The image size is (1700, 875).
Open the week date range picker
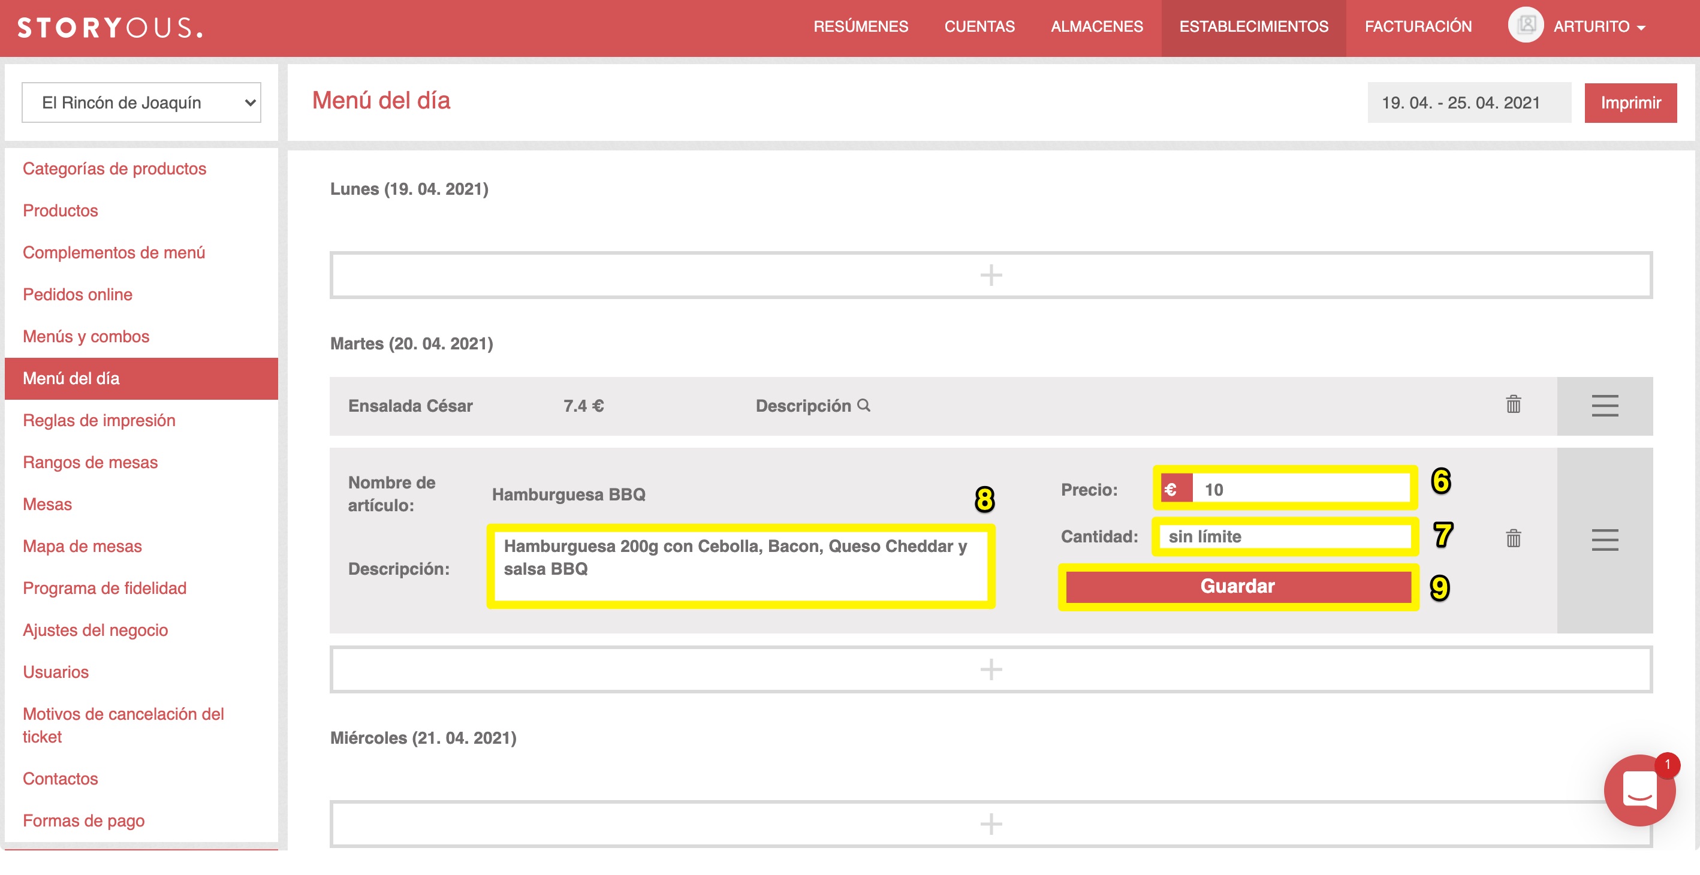pos(1469,102)
